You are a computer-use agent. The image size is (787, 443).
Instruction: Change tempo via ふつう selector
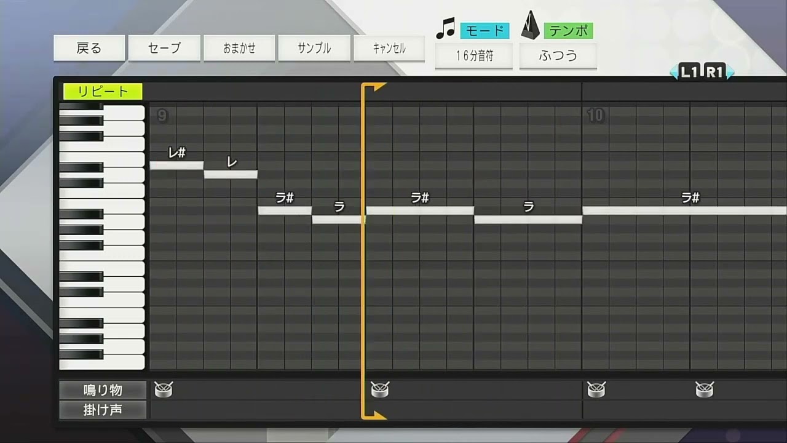[558, 56]
